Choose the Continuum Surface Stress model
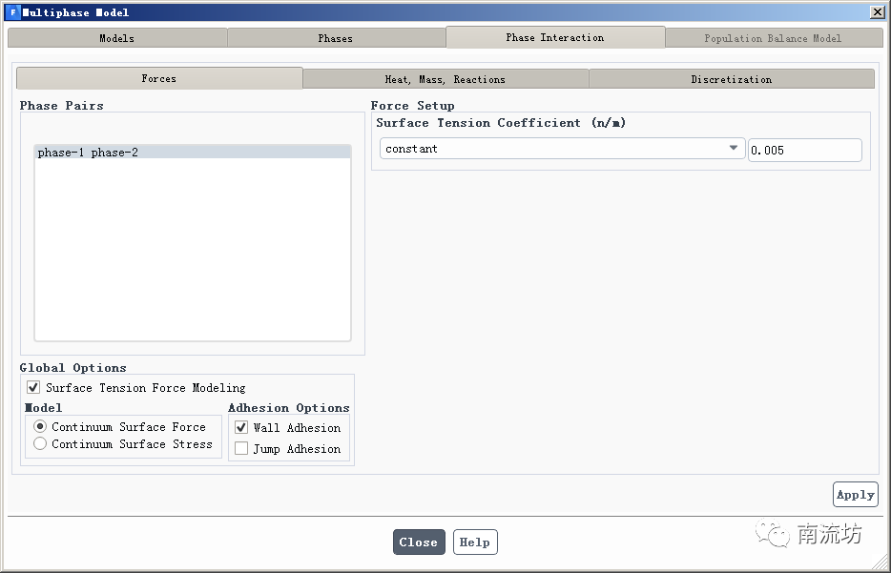This screenshot has height=573, width=891. [40, 444]
